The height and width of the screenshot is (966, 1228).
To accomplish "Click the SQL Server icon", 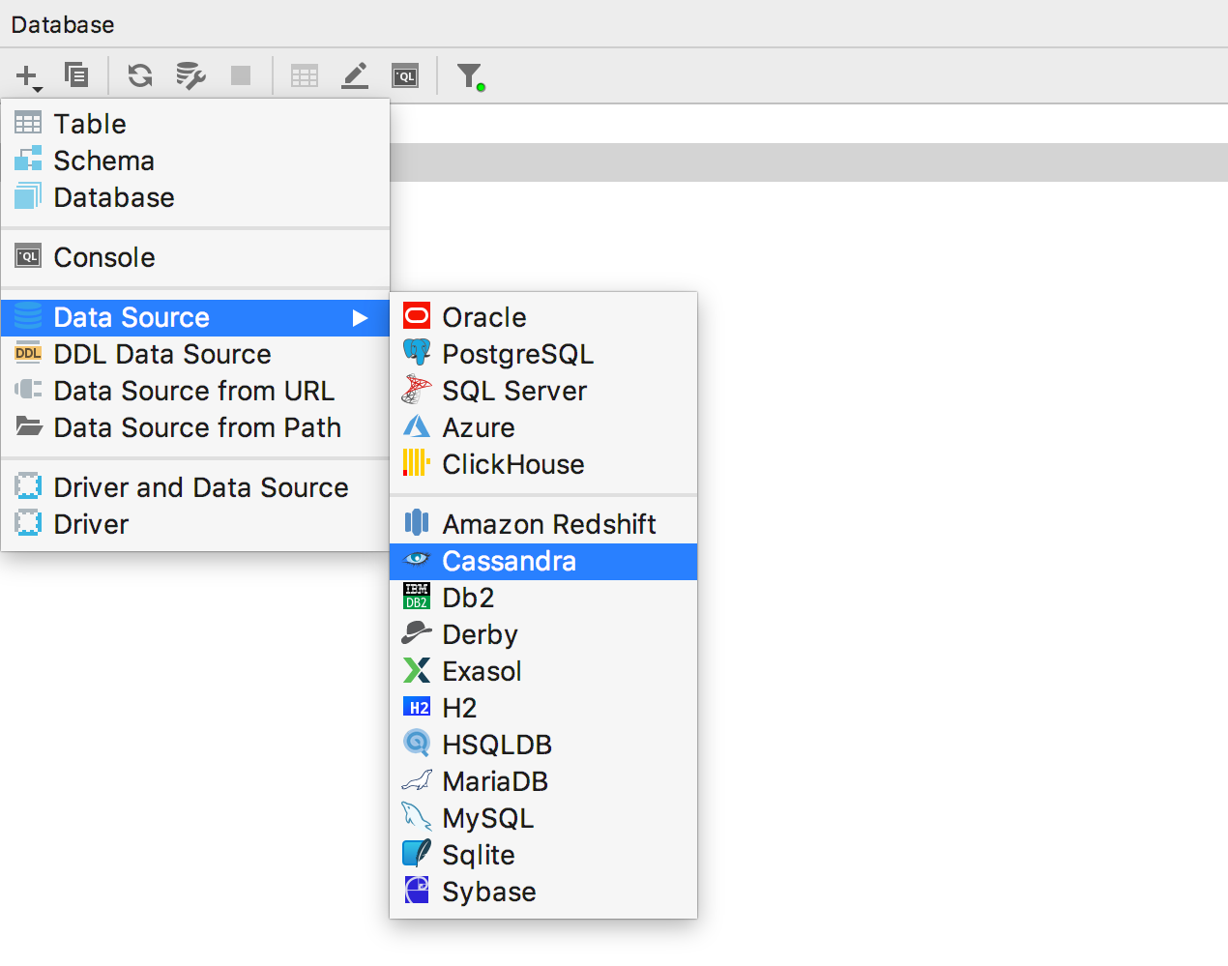I will pos(417,390).
